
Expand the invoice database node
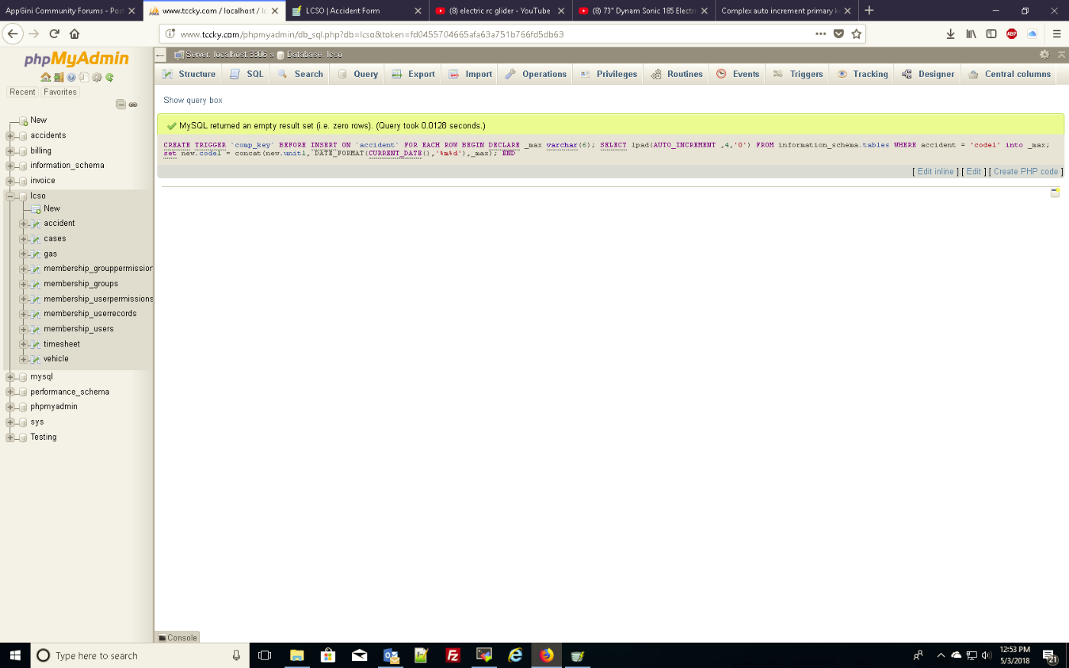pyautogui.click(x=10, y=181)
